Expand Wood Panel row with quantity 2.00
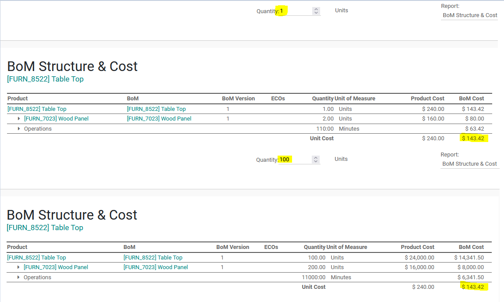 (19, 119)
